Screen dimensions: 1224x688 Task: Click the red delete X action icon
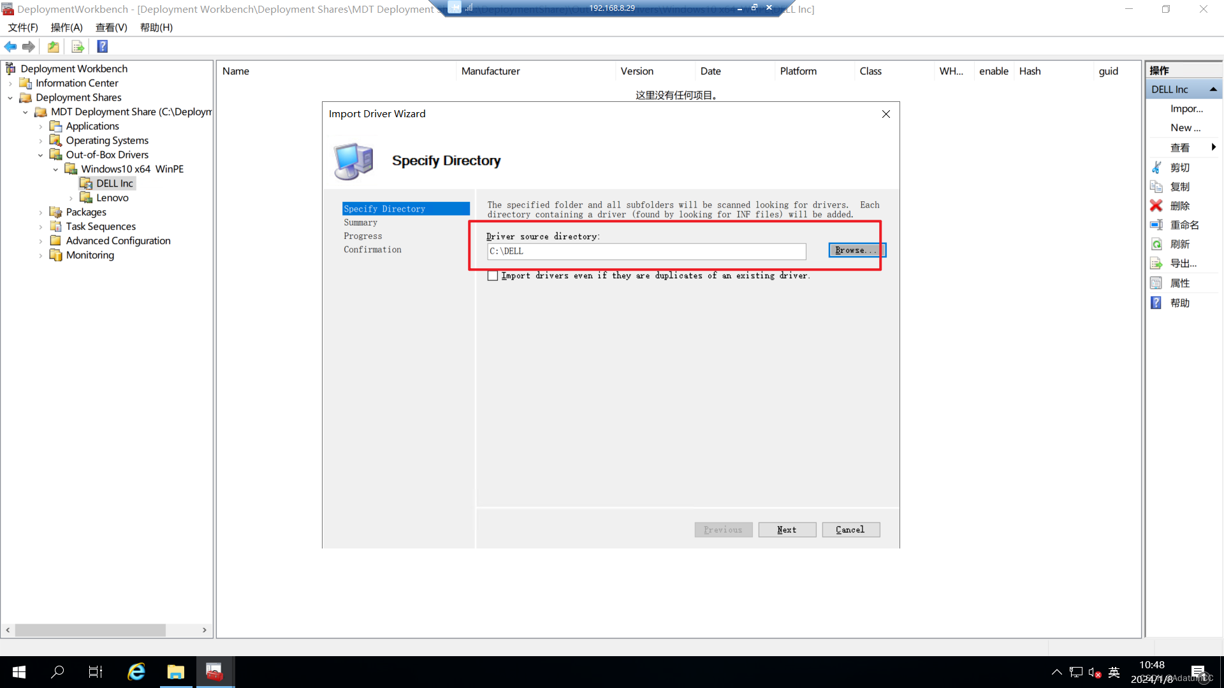click(x=1156, y=206)
